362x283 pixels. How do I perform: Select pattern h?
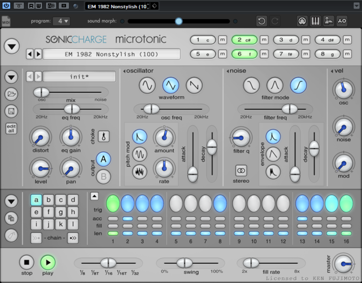[x=73, y=212]
